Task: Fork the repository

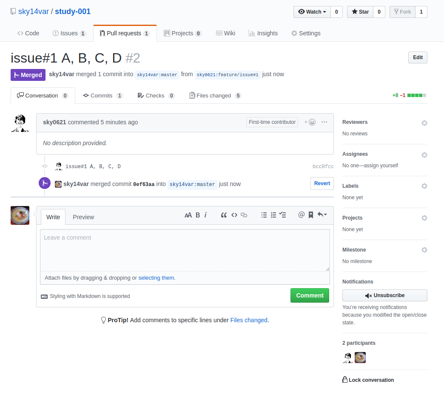Action: point(402,12)
